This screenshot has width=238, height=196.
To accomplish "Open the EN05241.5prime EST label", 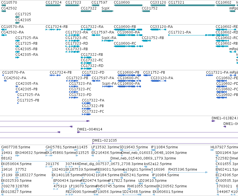I will (135, 175).
